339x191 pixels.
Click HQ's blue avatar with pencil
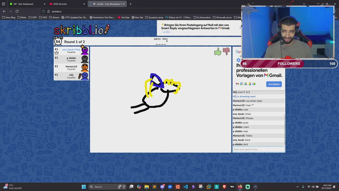pyautogui.click(x=84, y=76)
